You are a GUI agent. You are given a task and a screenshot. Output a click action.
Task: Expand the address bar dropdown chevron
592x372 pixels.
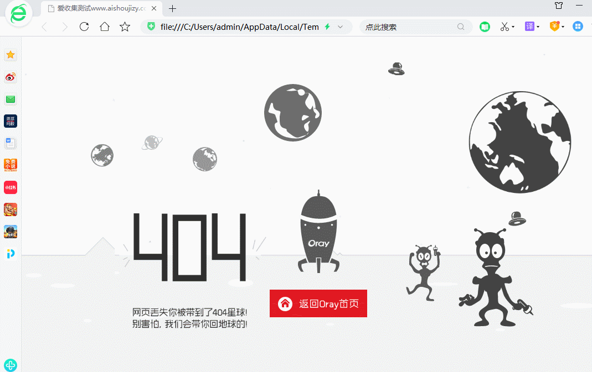(341, 26)
